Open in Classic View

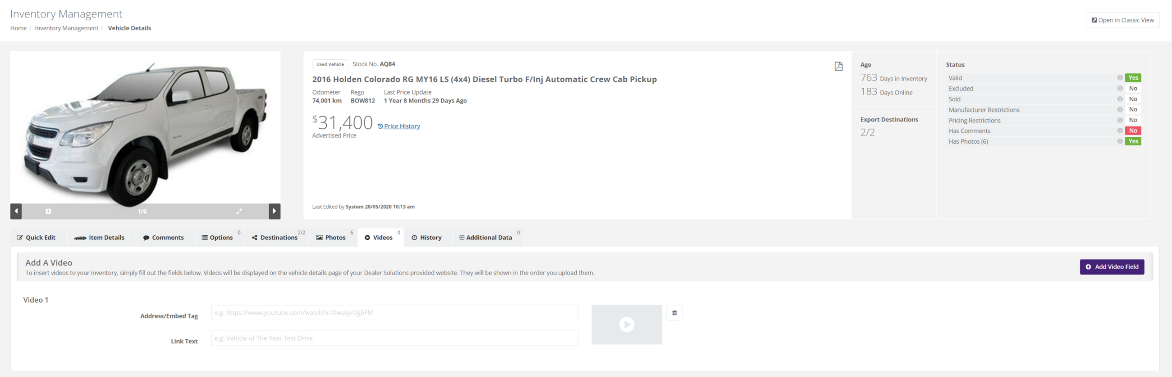pos(1122,20)
